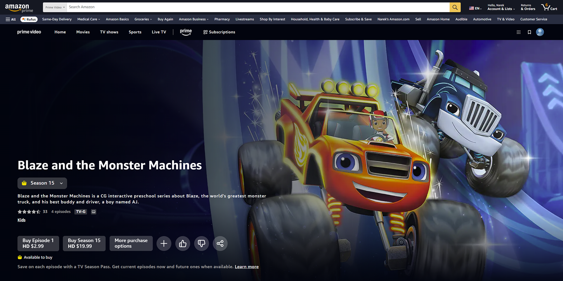Open Amazon Basics link
This screenshot has height=281, width=563.
(117, 19)
